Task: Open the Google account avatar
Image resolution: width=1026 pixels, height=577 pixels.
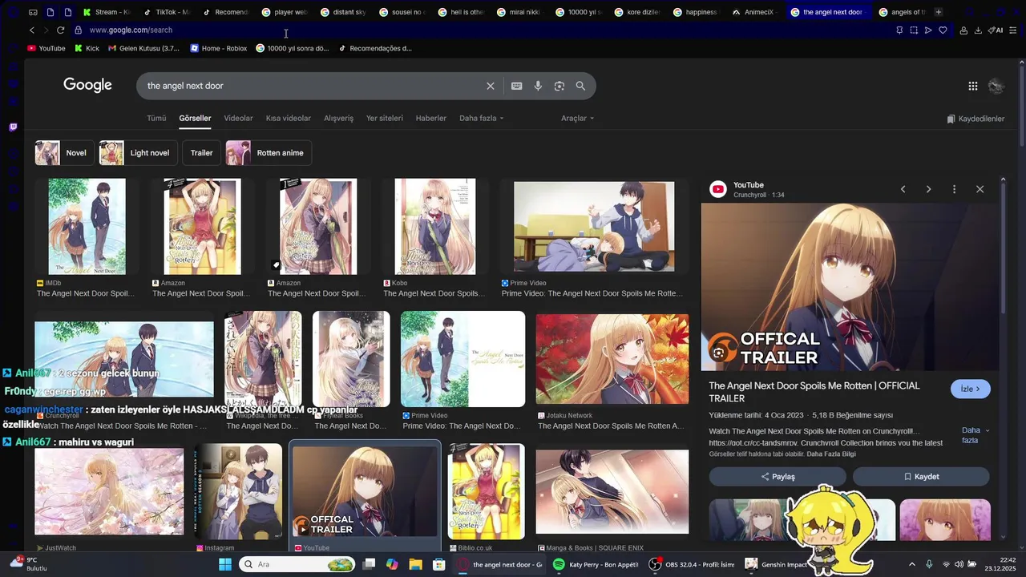Action: point(996,86)
